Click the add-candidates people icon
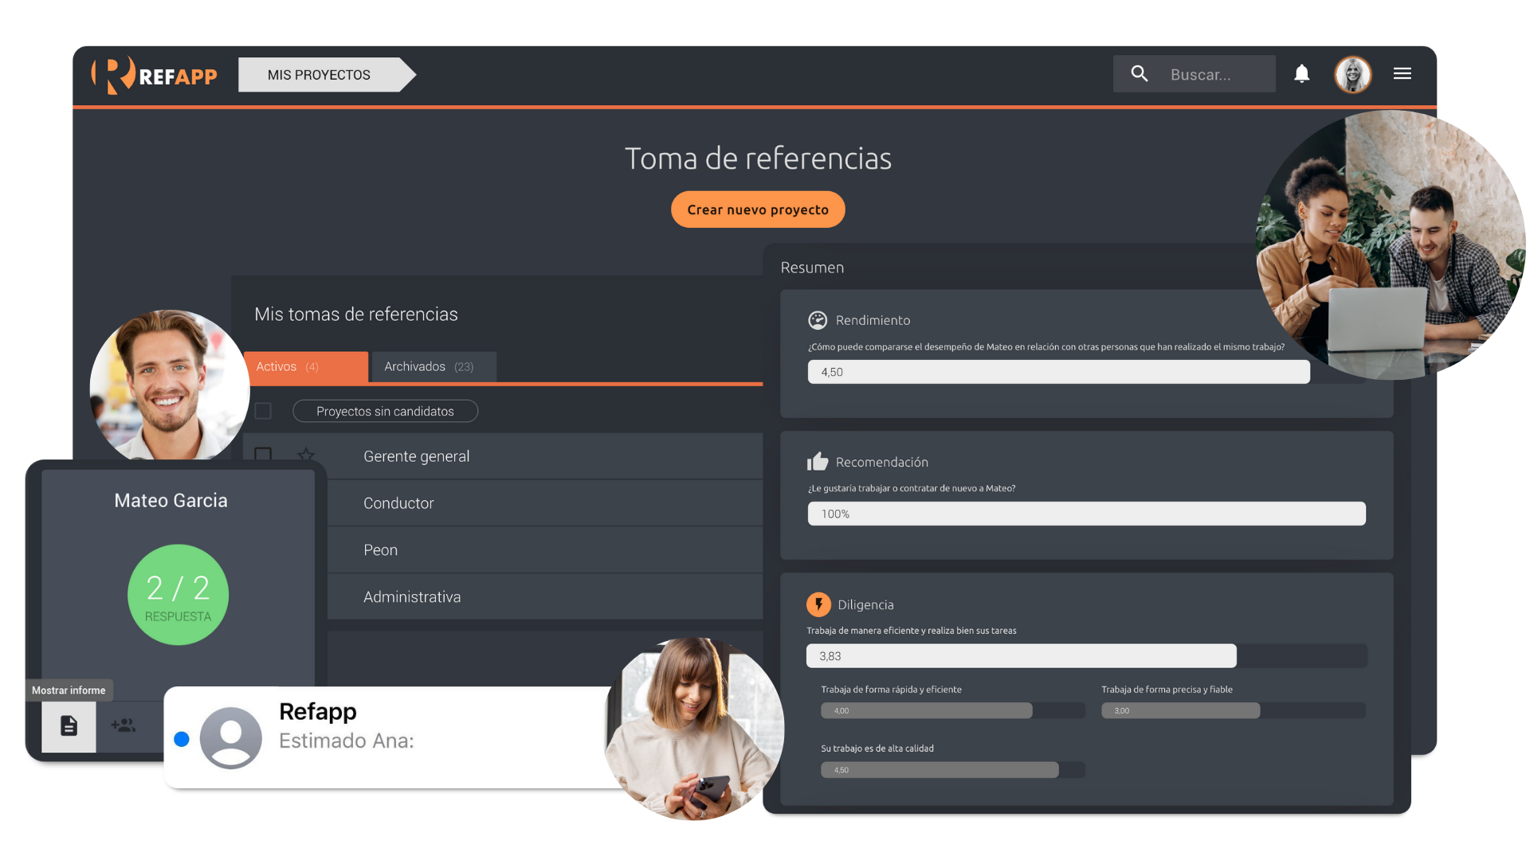 (124, 726)
